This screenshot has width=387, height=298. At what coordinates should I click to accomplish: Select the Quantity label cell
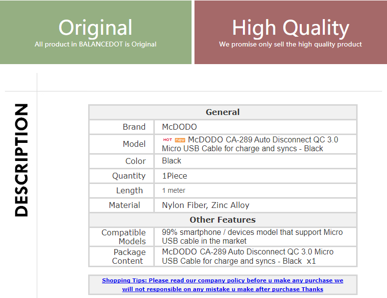(x=121, y=176)
